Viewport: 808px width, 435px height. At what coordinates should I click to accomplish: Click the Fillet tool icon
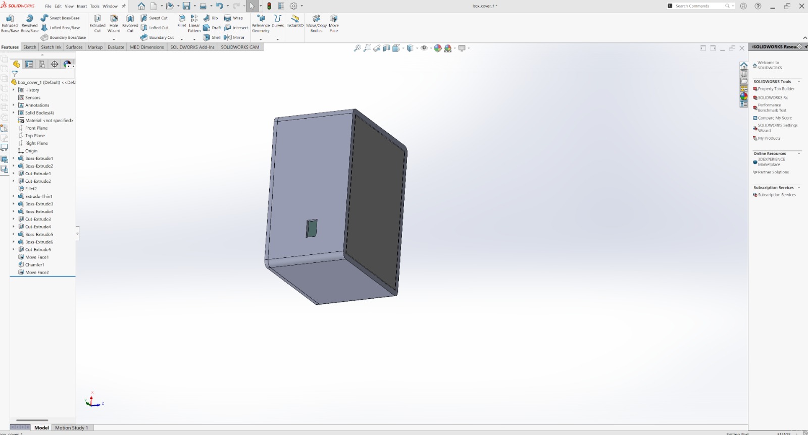click(x=182, y=21)
